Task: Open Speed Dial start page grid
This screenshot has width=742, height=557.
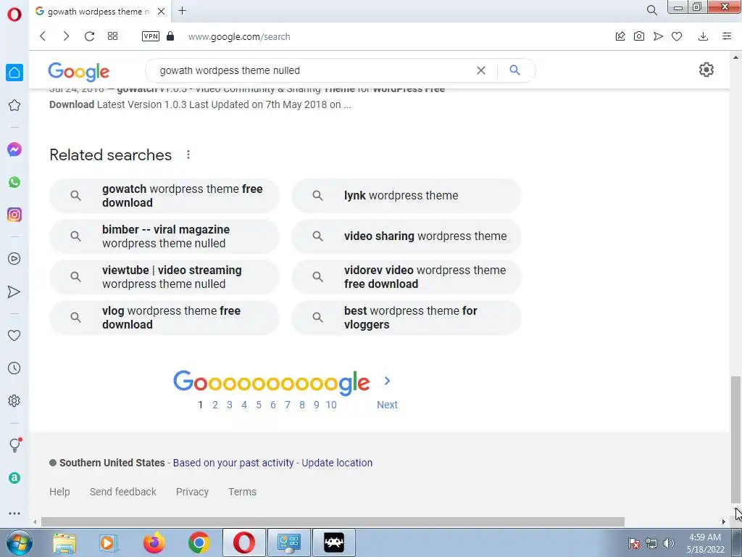Action: point(112,36)
